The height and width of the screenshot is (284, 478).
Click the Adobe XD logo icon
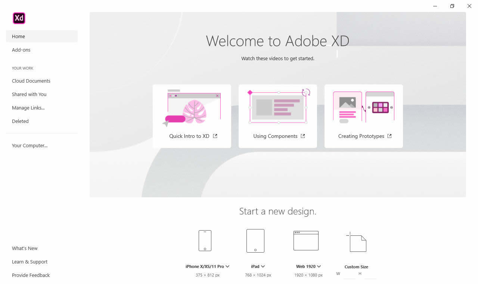click(19, 18)
